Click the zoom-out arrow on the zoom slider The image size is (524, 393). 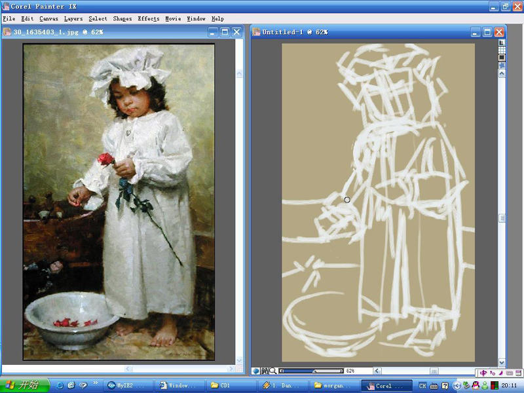pos(281,371)
